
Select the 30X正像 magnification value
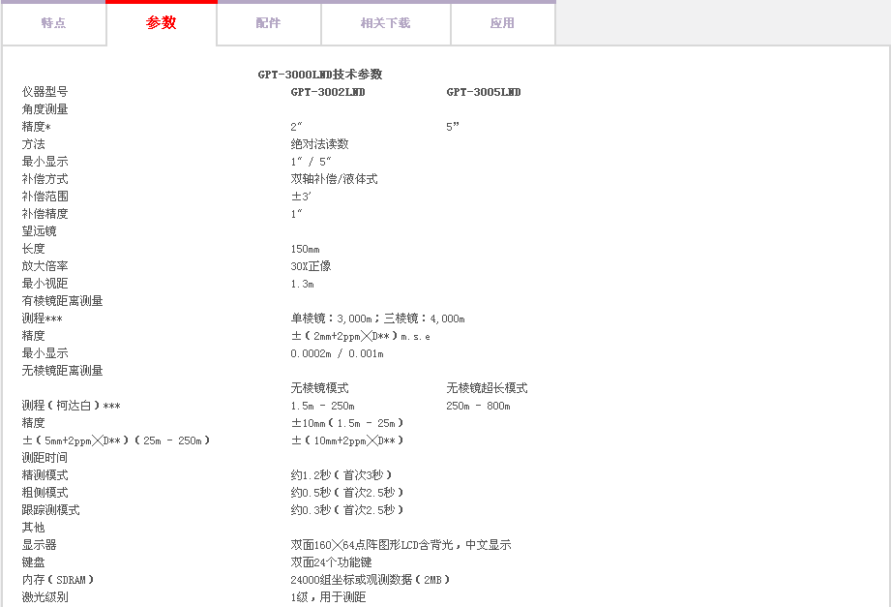pos(311,266)
